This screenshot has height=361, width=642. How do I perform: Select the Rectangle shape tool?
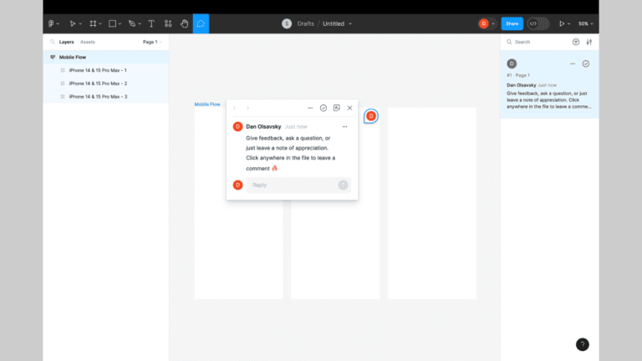tap(112, 23)
